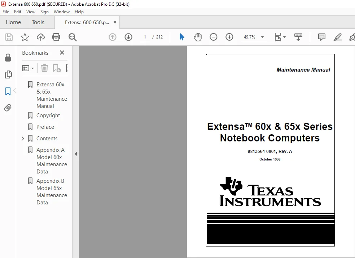Click the 'Maintenance Manual' heading on page
The image size is (355, 258).
coord(303,70)
